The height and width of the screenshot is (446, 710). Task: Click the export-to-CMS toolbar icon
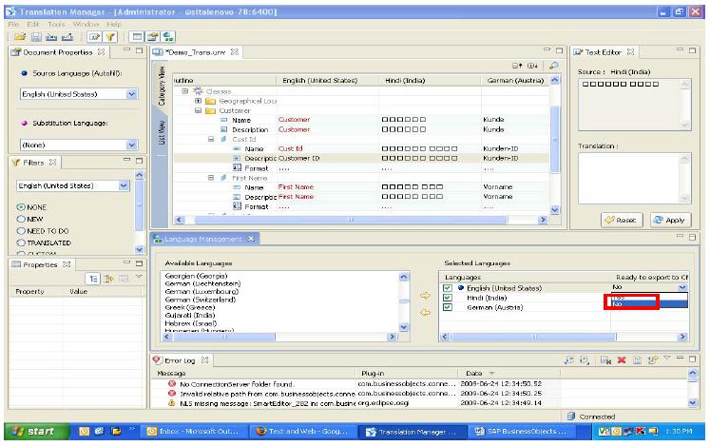(x=67, y=37)
